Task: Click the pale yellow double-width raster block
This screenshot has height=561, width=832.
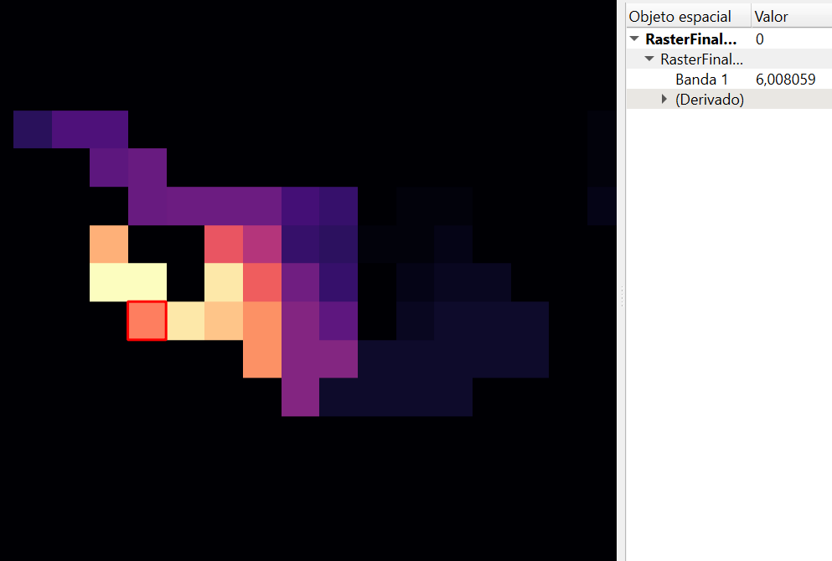Action: click(127, 282)
